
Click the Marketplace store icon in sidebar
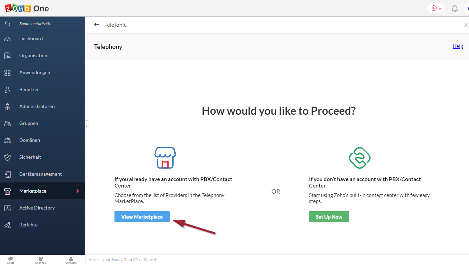7,191
